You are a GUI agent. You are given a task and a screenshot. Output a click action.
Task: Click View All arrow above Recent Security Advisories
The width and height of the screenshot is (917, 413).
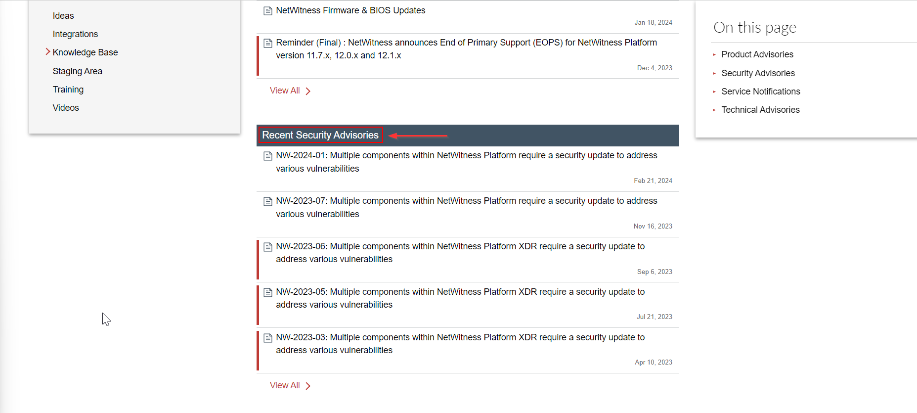308,91
